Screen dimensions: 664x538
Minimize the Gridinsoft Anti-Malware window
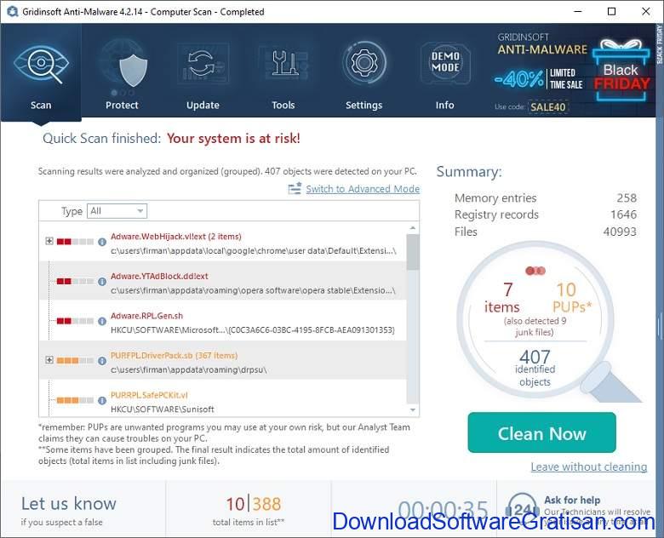(x=578, y=11)
